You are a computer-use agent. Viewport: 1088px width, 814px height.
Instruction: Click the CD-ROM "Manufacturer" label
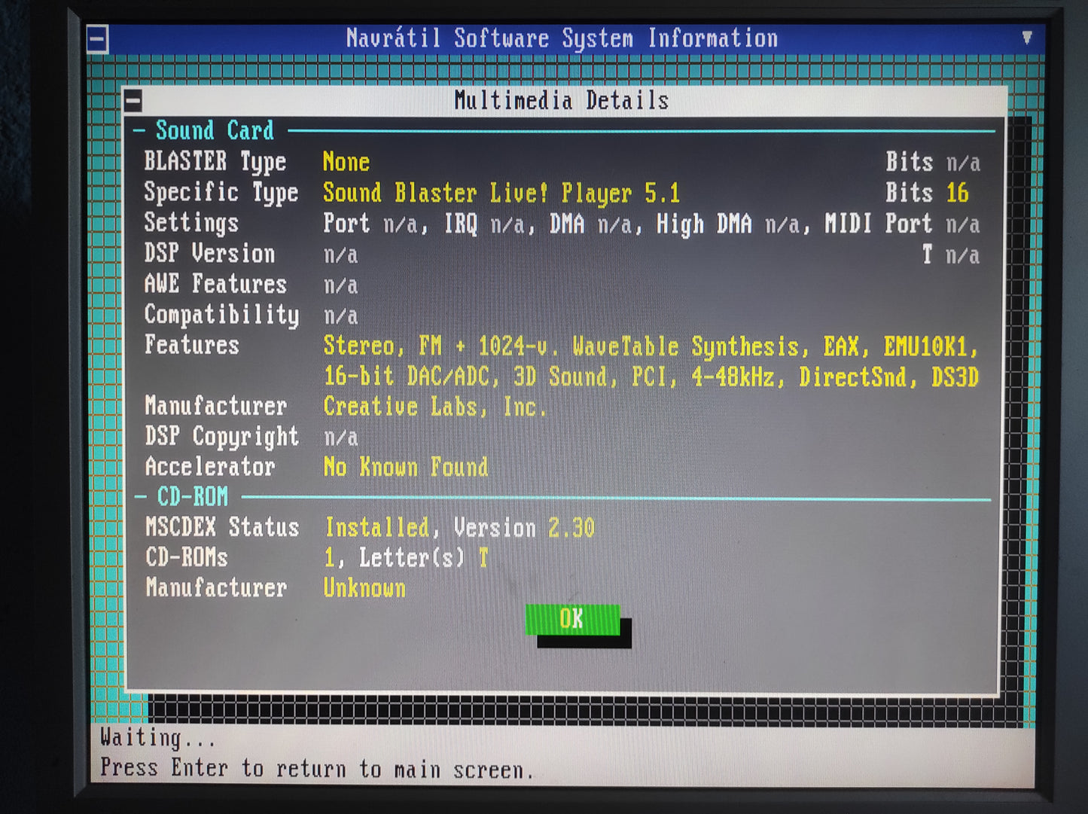point(216,588)
